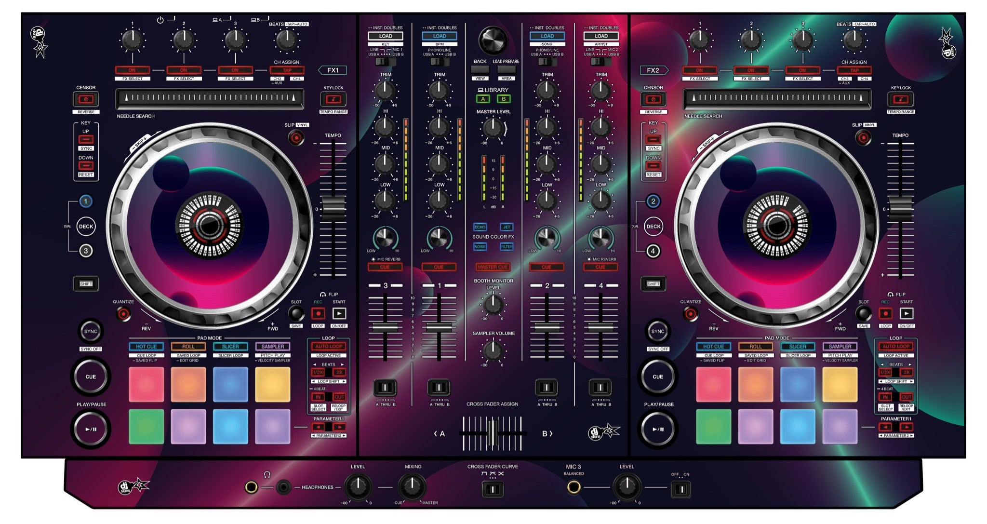Viewport: 987px width, 524px height.
Task: Select deck 1 button on left side
Action: pos(86,201)
